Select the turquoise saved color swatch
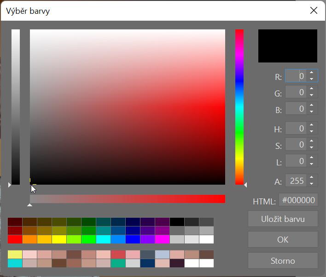The height and width of the screenshot is (277, 326). (15, 263)
